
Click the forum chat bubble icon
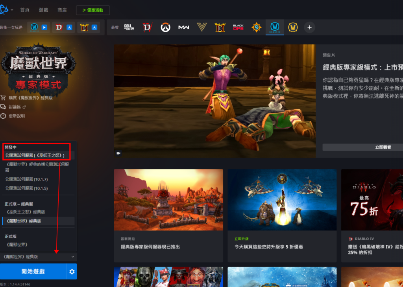point(3,107)
